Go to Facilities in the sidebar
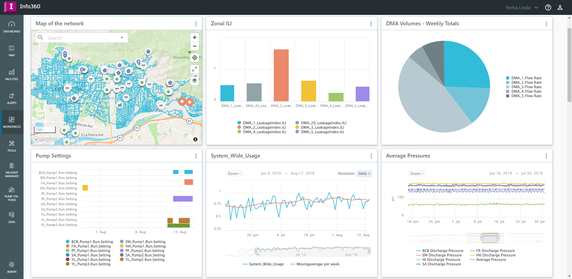The height and width of the screenshot is (279, 572). [x=12, y=75]
